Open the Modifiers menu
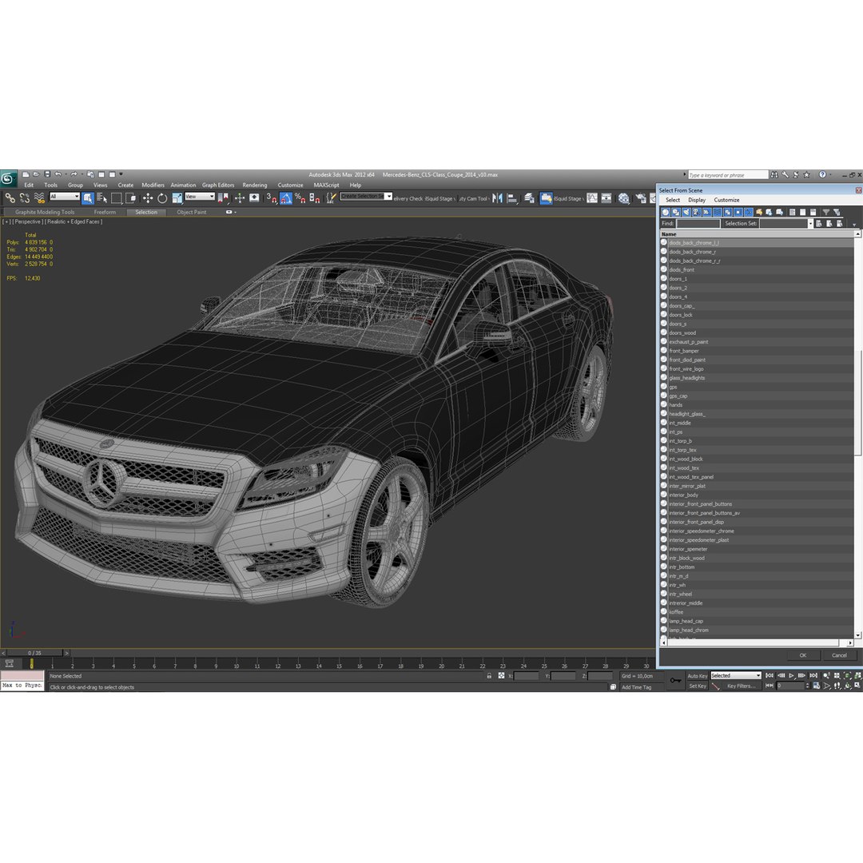Image resolution: width=863 pixels, height=863 pixels. [x=153, y=185]
